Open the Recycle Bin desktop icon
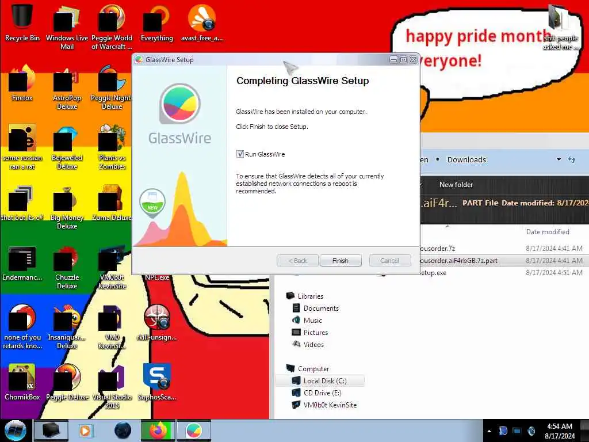This screenshot has width=589, height=442. point(22,21)
